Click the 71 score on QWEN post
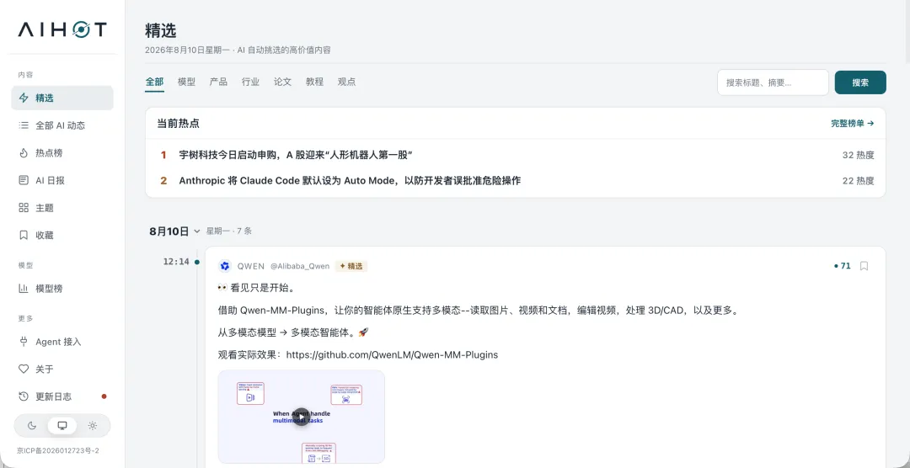Viewport: 910px width, 468px height. point(842,266)
